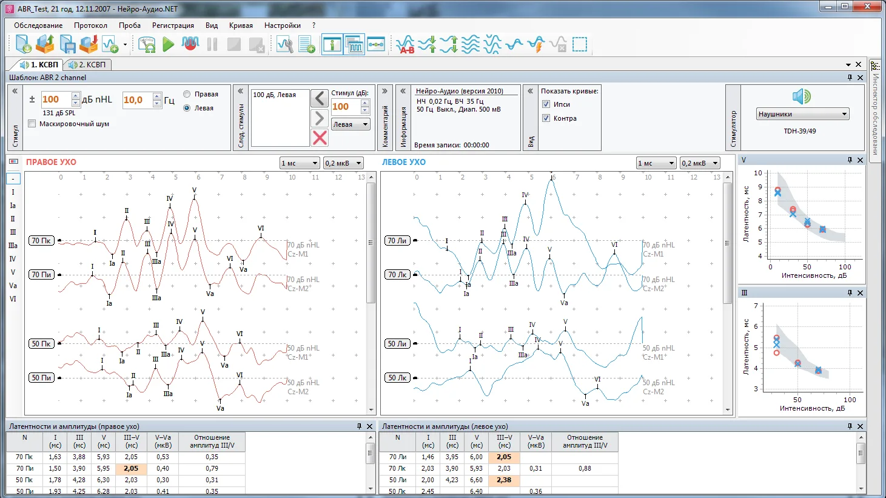Select the Правая ear radio button
This screenshot has width=886, height=498.
coord(187,94)
